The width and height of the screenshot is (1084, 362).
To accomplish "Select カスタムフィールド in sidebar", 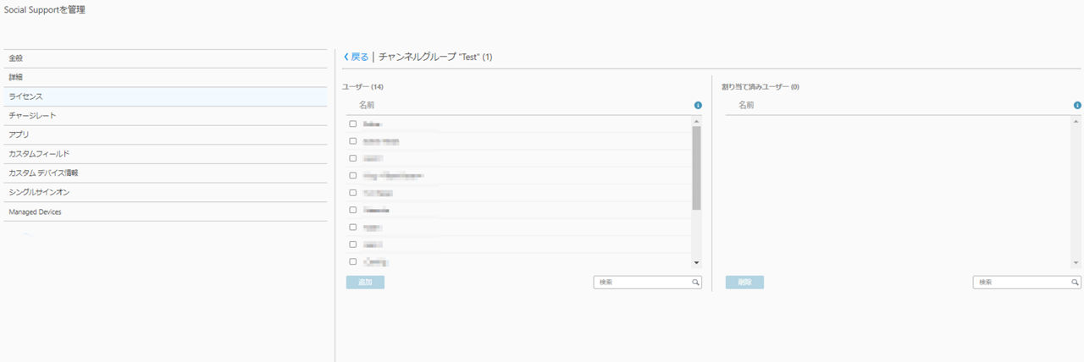I will pos(165,154).
